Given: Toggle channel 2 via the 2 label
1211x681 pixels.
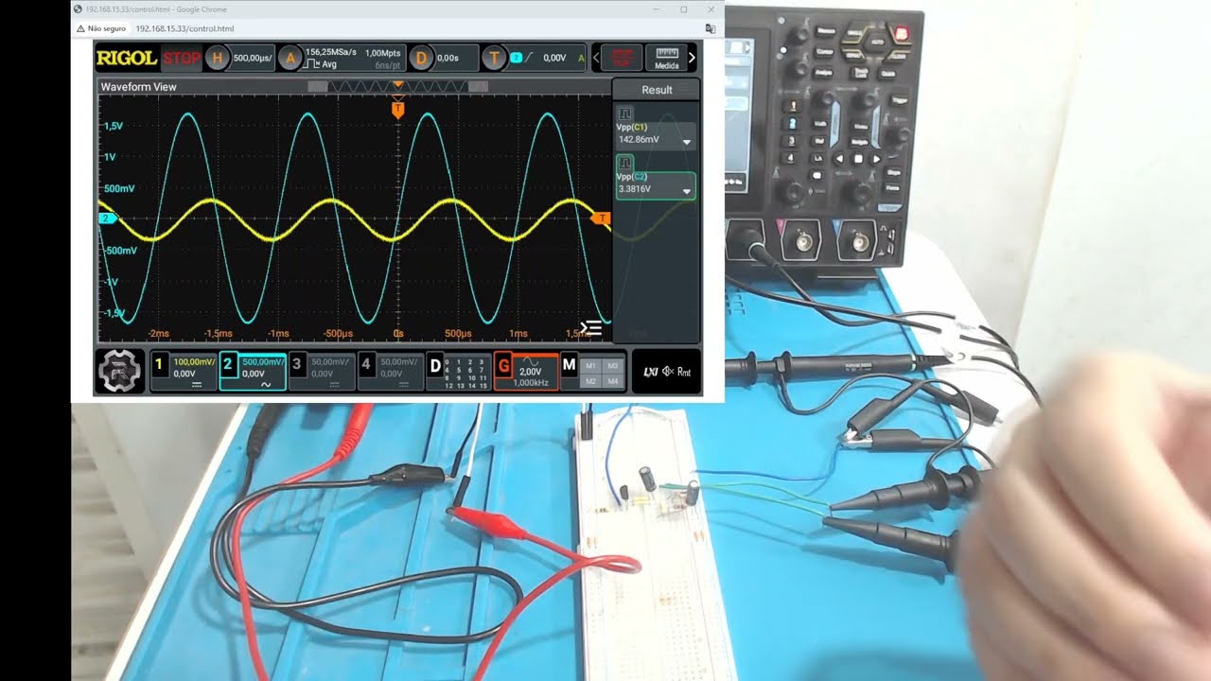Looking at the screenshot, I should 228,363.
